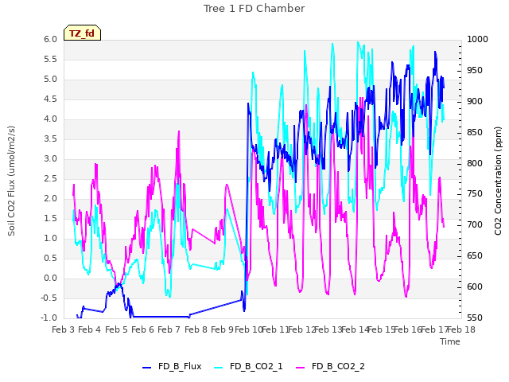
Task: Toggle the FD_B_CO2_2 legend entry
Action: [331, 367]
